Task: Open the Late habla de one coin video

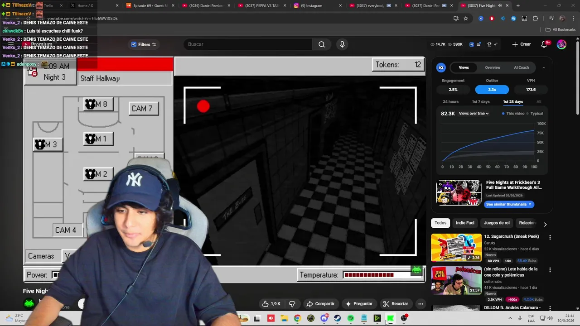Action: click(x=456, y=280)
